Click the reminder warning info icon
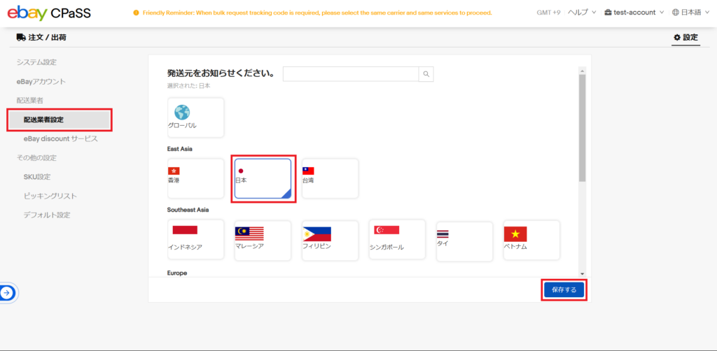The height and width of the screenshot is (351, 717). click(x=136, y=13)
